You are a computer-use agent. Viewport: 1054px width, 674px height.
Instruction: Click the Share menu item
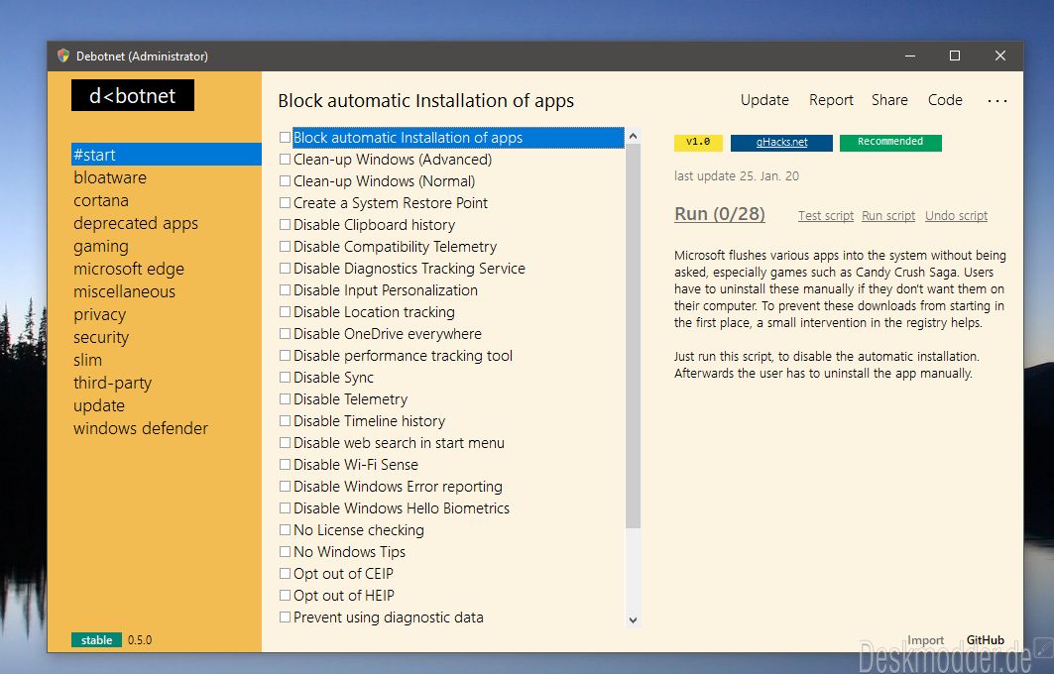[889, 100]
